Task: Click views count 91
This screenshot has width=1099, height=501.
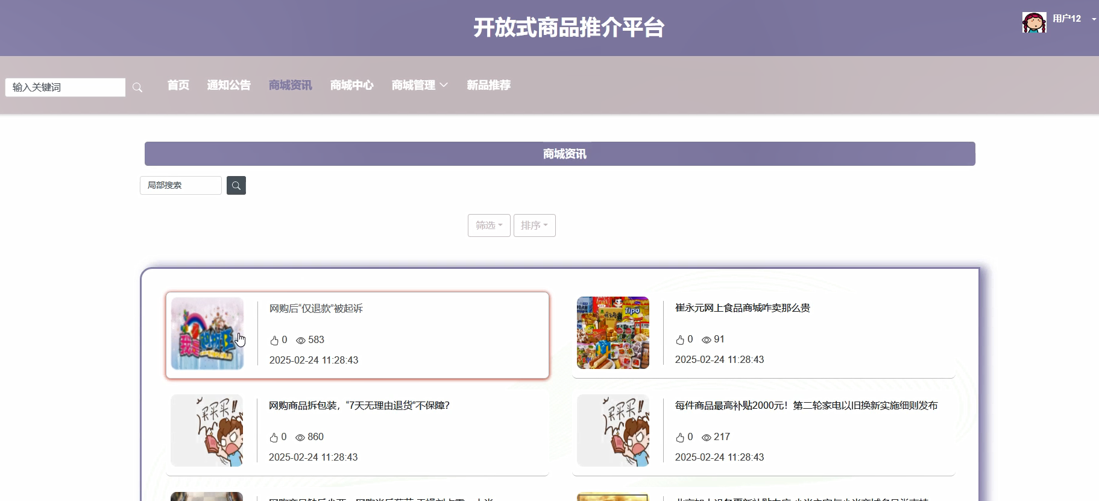Action: (x=719, y=339)
